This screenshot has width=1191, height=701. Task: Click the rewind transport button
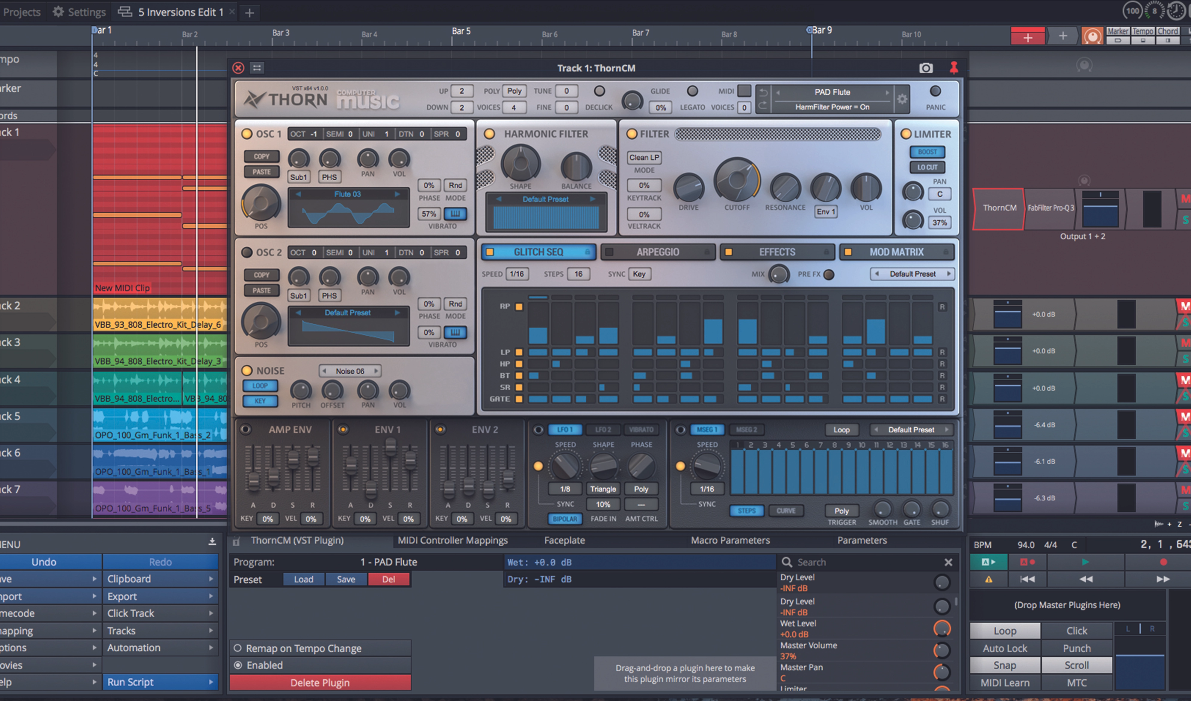(1086, 579)
